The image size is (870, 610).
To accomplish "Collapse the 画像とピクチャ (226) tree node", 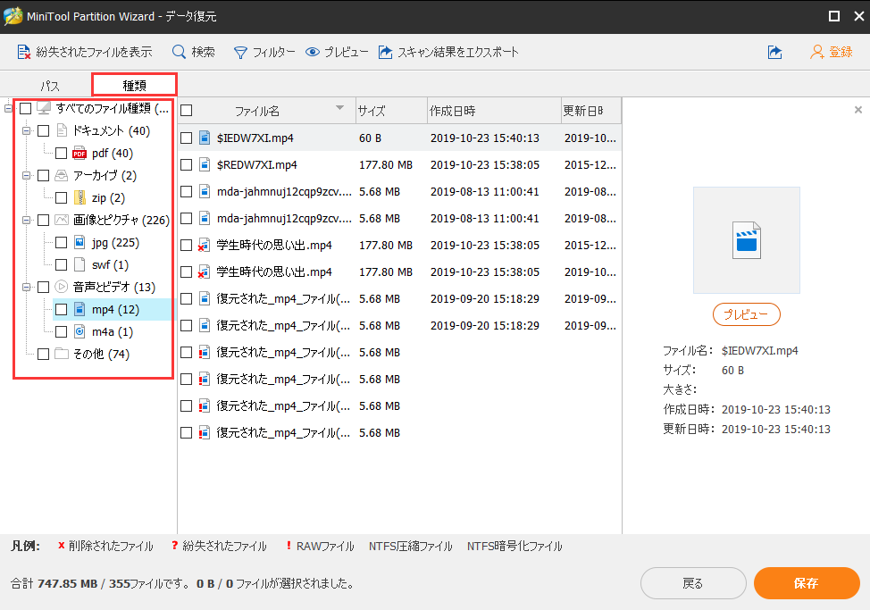I will tap(27, 221).
